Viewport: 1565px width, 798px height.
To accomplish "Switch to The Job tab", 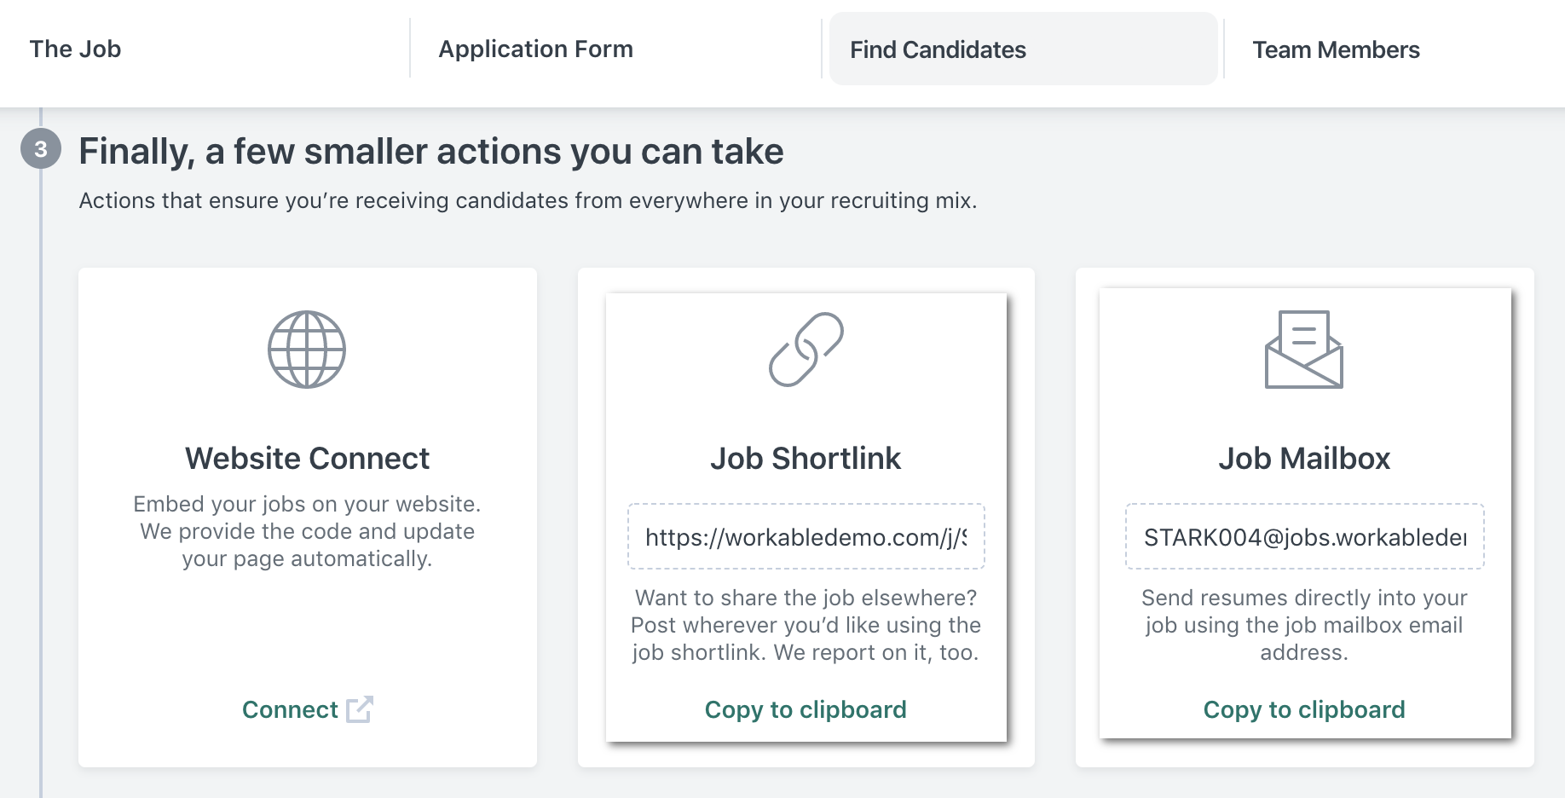I will tap(74, 49).
